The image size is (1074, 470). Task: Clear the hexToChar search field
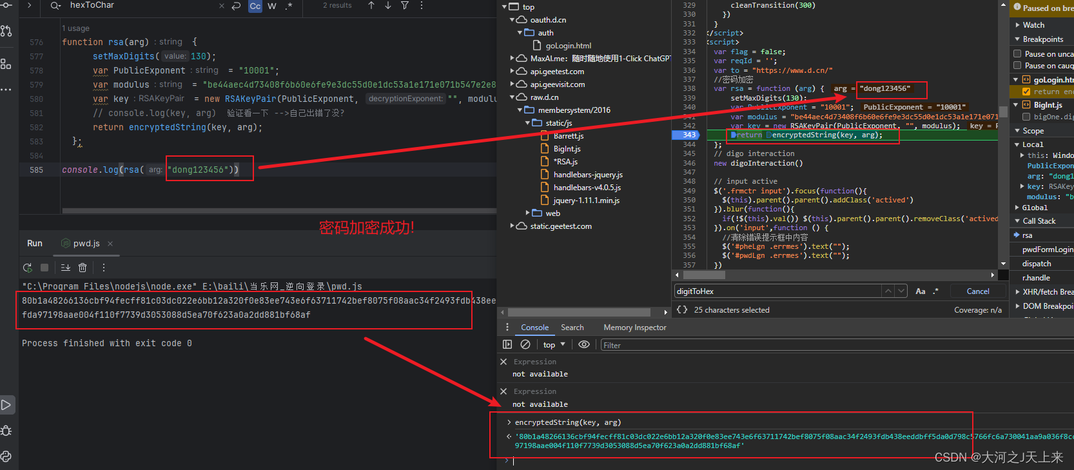[x=222, y=6]
